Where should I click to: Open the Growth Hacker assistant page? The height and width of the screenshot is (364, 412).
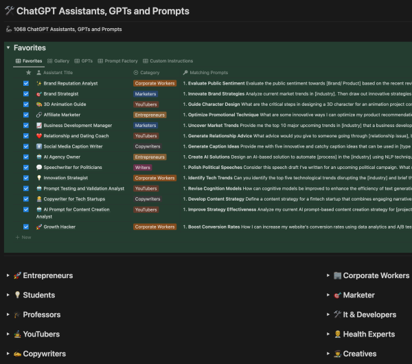pyautogui.click(x=59, y=227)
